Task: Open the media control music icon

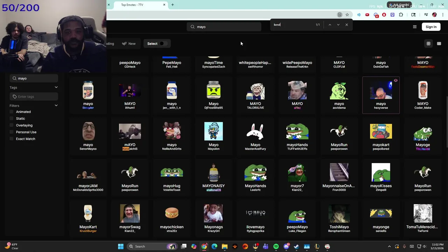Action: point(426,15)
